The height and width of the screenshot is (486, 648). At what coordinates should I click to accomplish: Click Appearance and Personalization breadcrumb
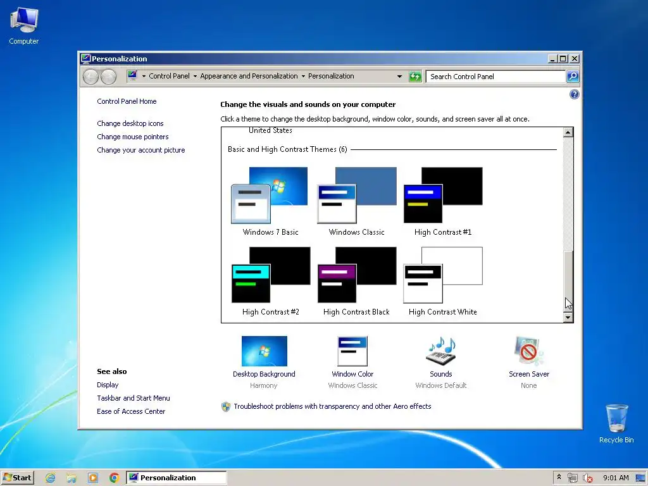249,76
